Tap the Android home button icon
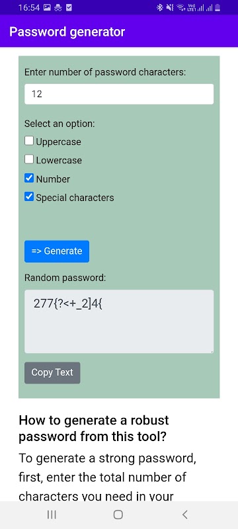Viewport: 238px width, 529px height. [x=118, y=514]
